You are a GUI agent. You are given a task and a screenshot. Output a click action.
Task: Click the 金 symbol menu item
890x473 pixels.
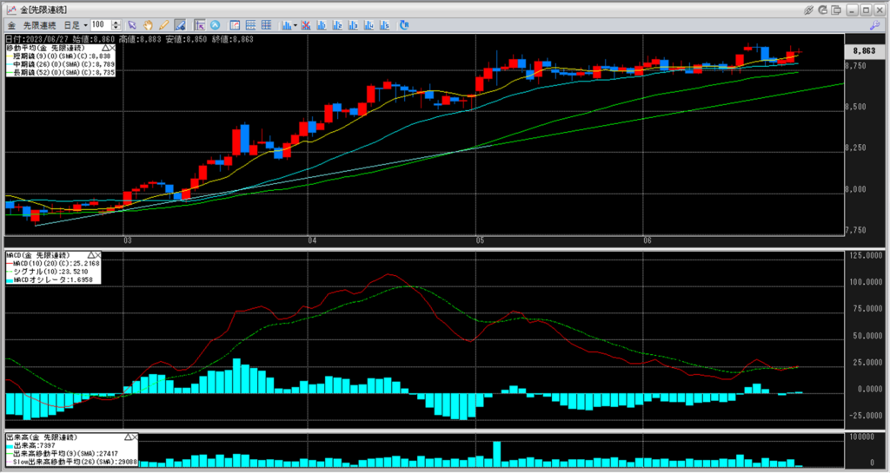coord(10,25)
